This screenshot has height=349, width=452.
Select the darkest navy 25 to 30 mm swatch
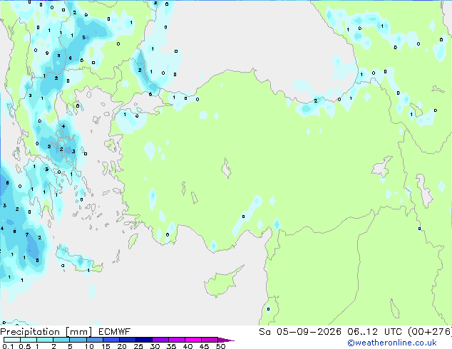(144, 340)
